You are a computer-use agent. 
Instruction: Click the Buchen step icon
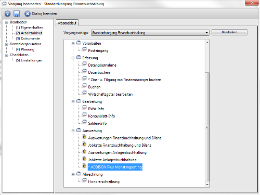coord(84,86)
